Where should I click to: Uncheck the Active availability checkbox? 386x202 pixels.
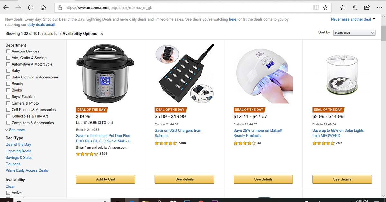[8, 193]
